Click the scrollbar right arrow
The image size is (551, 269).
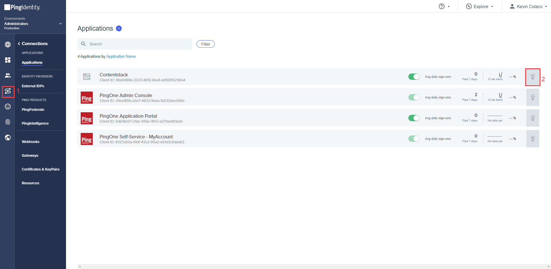click(x=548, y=266)
